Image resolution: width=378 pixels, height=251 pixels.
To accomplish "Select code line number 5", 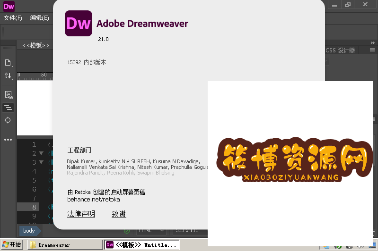I will [34, 180].
